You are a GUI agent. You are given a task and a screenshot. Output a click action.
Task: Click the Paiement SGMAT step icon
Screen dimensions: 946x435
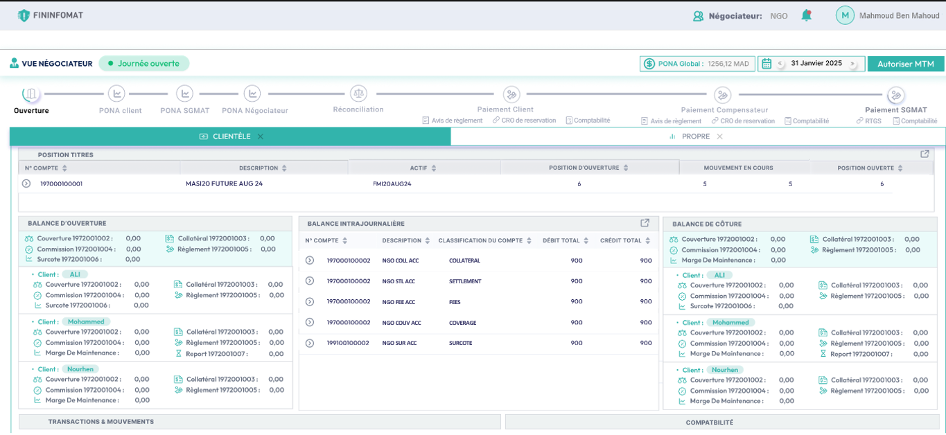(x=895, y=95)
